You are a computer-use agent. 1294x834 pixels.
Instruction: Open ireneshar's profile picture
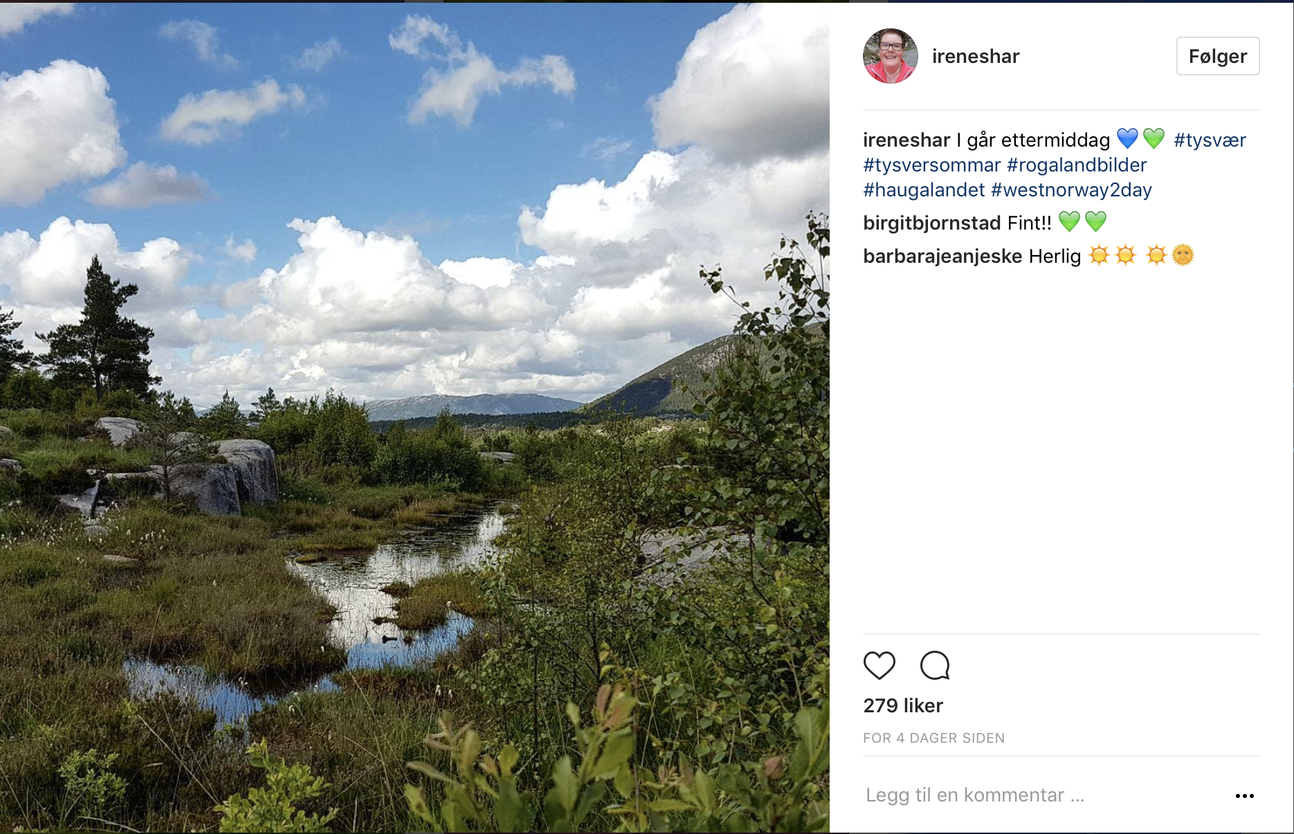click(x=890, y=56)
